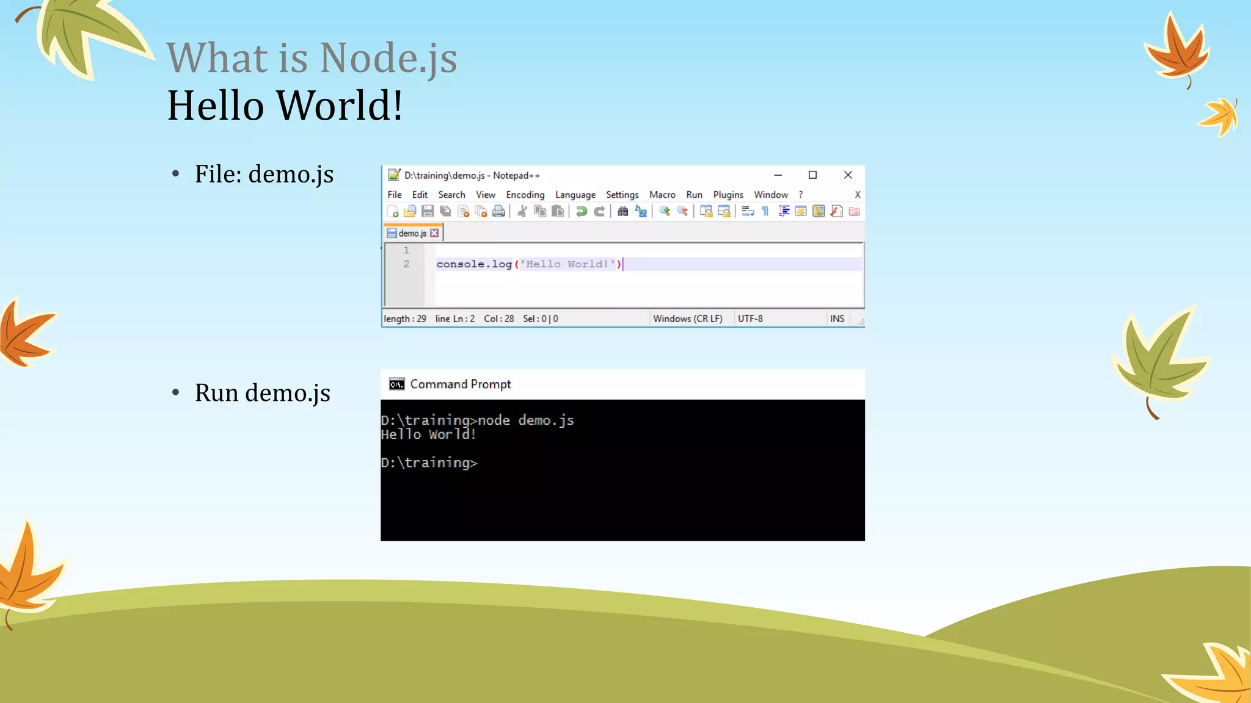Viewport: 1251px width, 703px height.
Task: Click the New file toolbar icon
Action: pyautogui.click(x=393, y=212)
